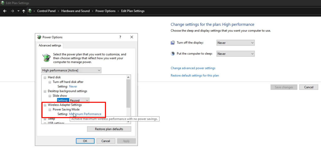Expand the Sleep tree node
Image resolution: width=321 pixels, height=150 pixels.
(45, 119)
